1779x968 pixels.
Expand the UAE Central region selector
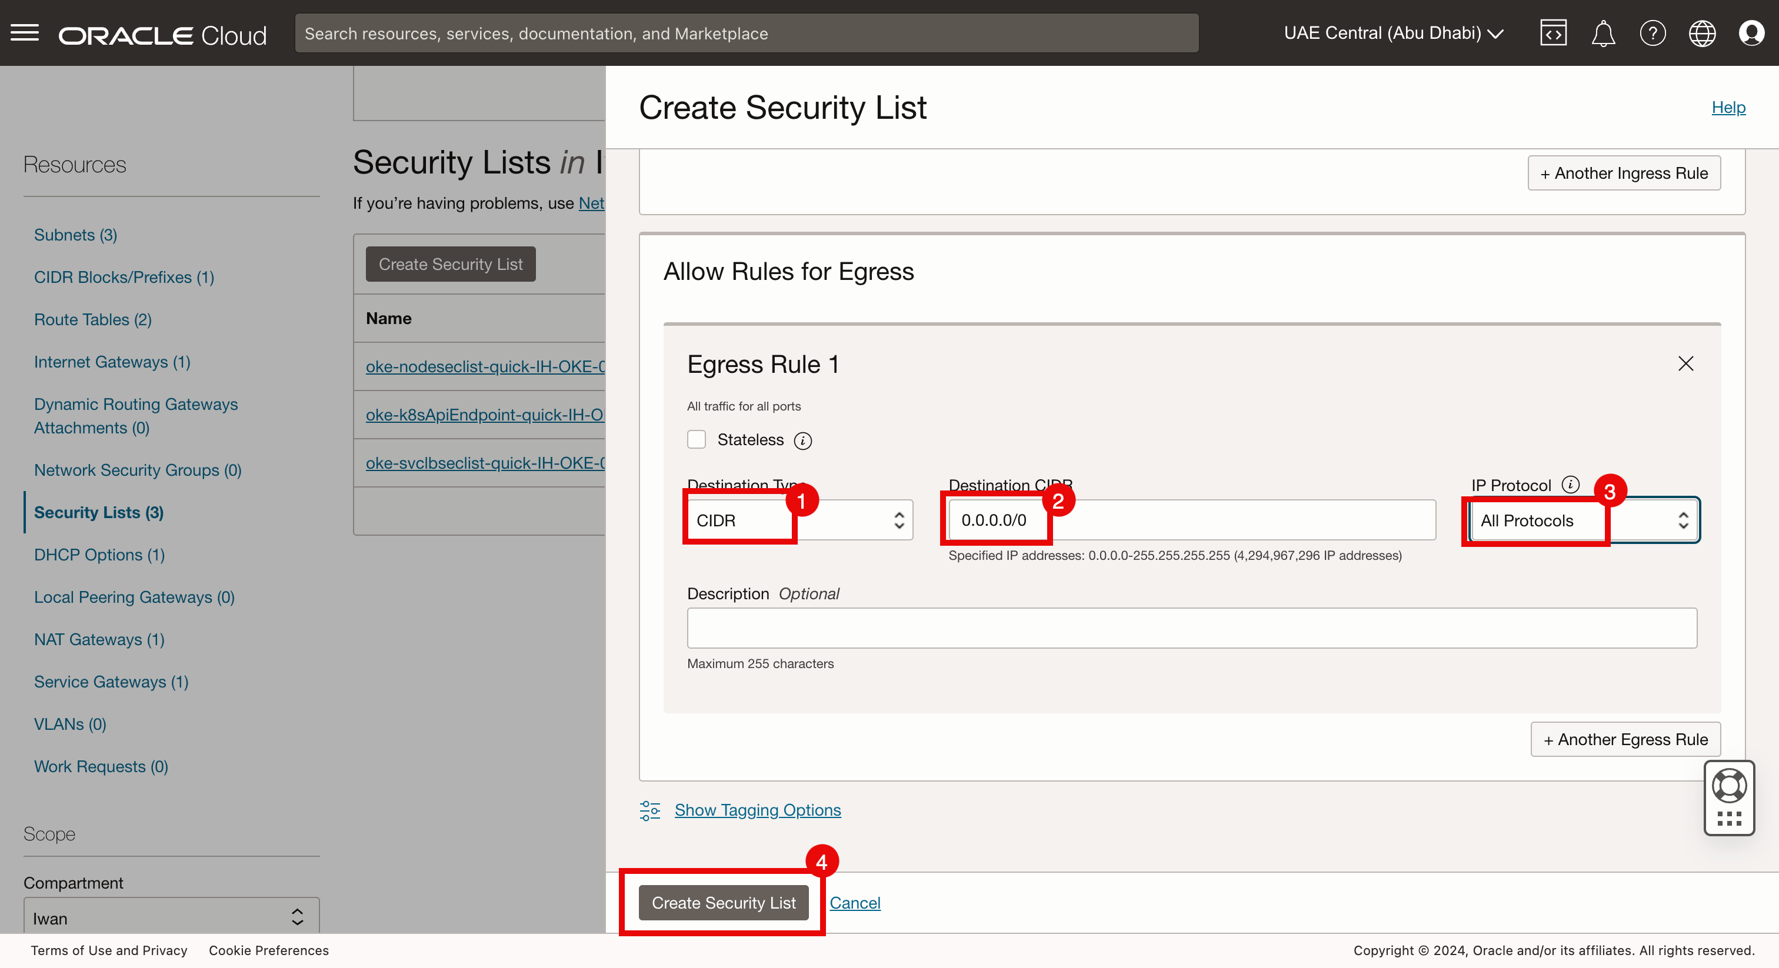coord(1394,33)
